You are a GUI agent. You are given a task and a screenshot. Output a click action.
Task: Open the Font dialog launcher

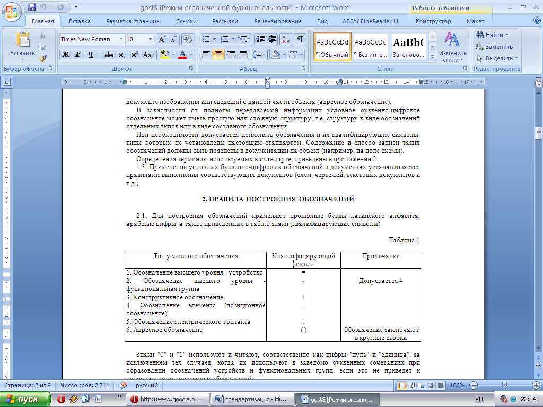(x=191, y=68)
